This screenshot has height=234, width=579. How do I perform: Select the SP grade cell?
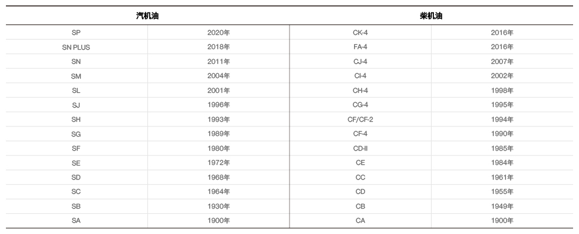tap(76, 32)
